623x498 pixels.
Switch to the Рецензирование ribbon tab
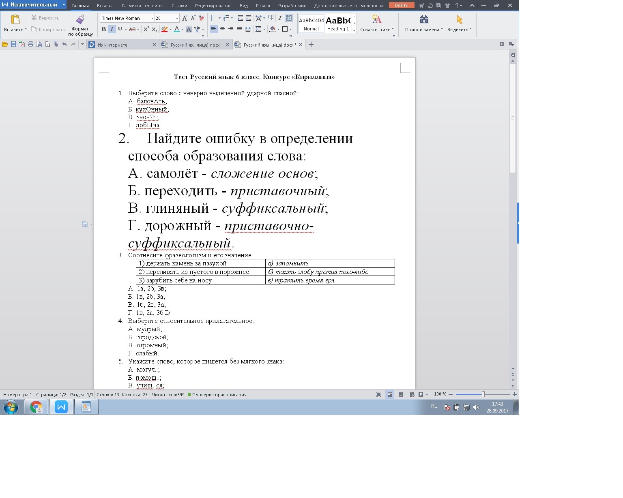pyautogui.click(x=213, y=6)
